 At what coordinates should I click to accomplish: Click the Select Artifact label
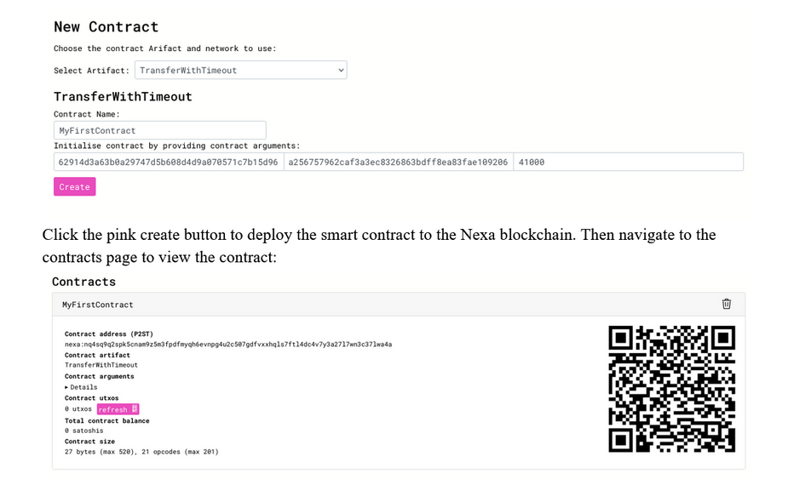click(91, 71)
